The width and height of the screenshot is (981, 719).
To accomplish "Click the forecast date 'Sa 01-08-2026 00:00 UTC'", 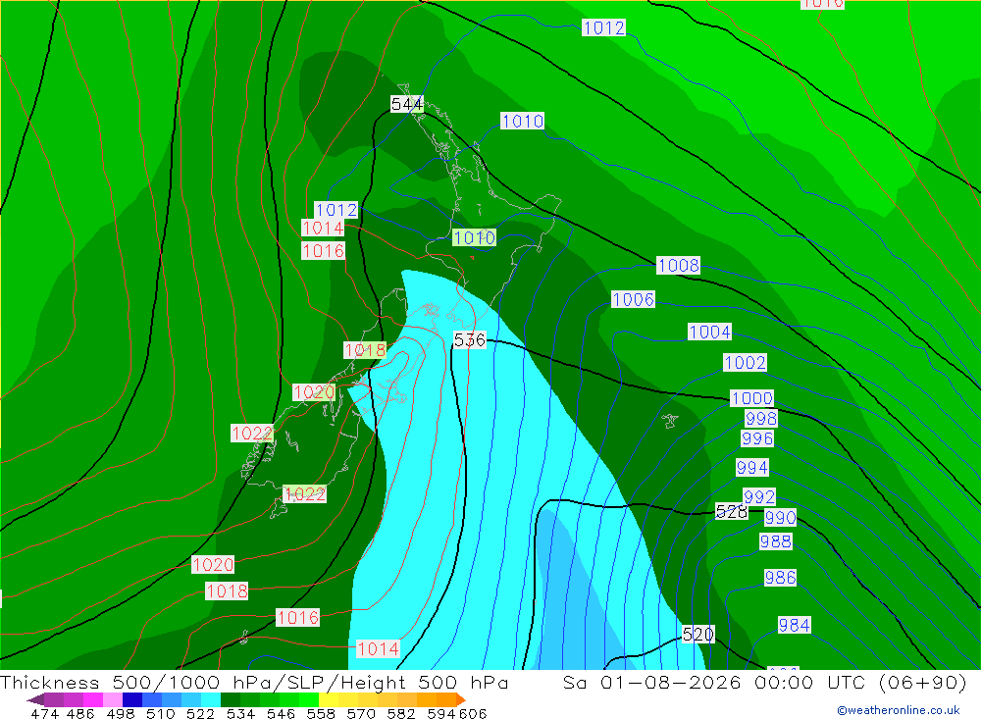I will click(x=719, y=683).
